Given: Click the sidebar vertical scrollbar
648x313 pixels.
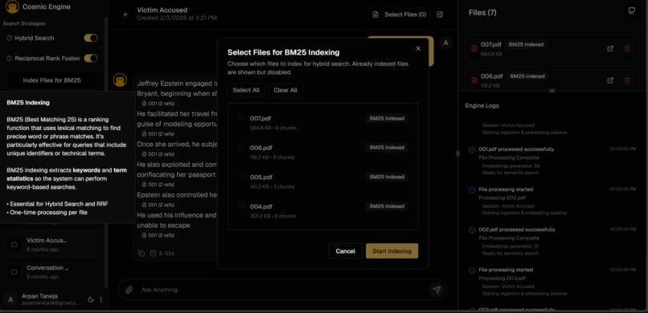Looking at the screenshot, I should click(x=106, y=152).
